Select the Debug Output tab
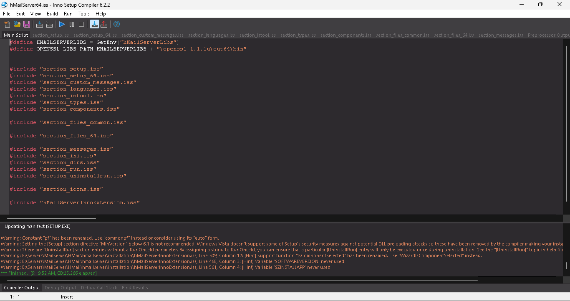This screenshot has width=570, height=301. (x=60, y=288)
